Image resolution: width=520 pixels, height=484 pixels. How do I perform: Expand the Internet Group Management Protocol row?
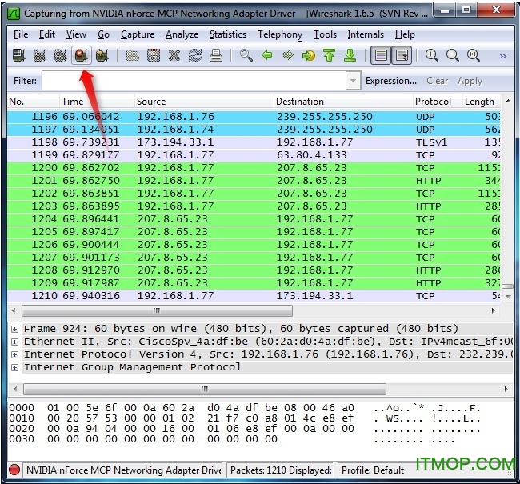(14, 367)
